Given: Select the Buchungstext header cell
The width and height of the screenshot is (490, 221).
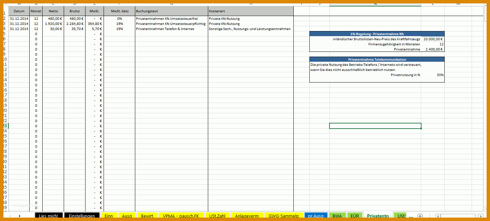Looking at the screenshot, I should pos(171,11).
